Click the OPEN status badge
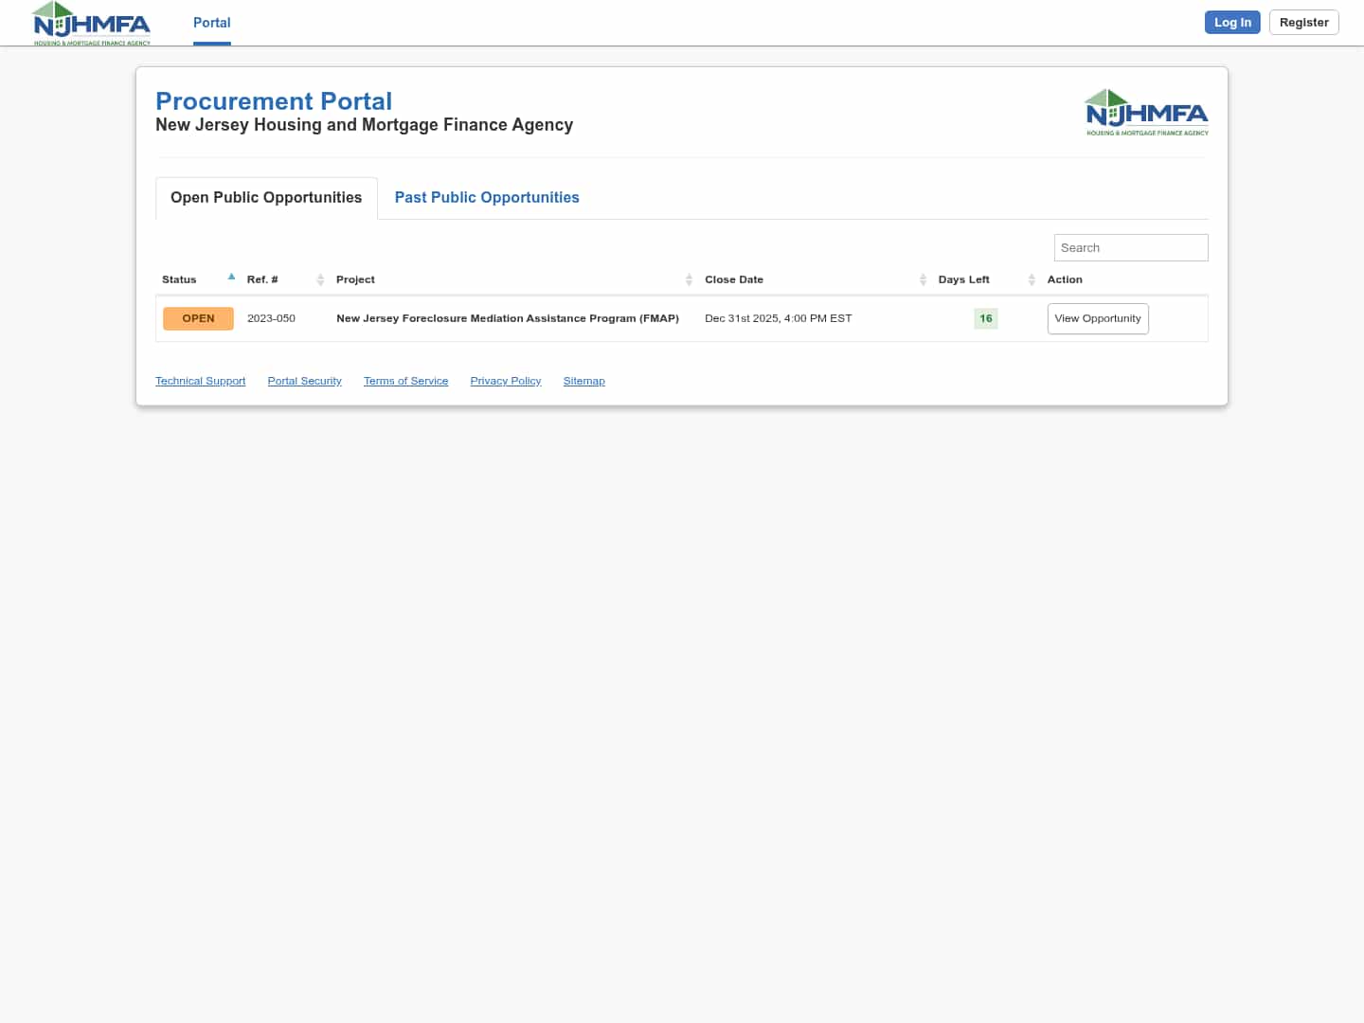Screen dimensions: 1364x1023 (x=198, y=318)
